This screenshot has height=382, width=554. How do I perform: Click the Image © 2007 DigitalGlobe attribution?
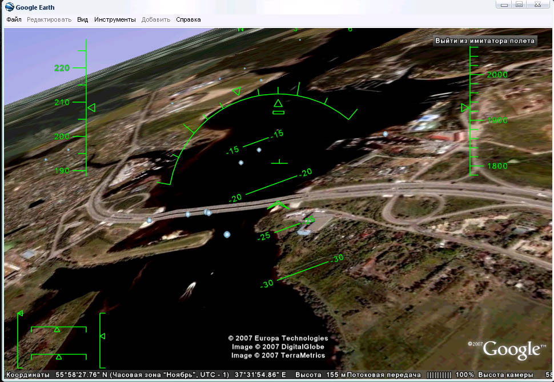[x=278, y=347]
